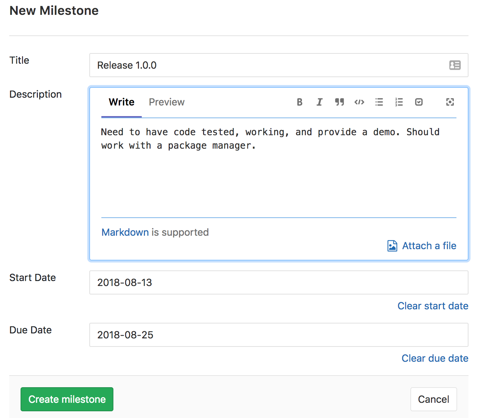
Task: Click inside the description text area
Action: click(279, 168)
